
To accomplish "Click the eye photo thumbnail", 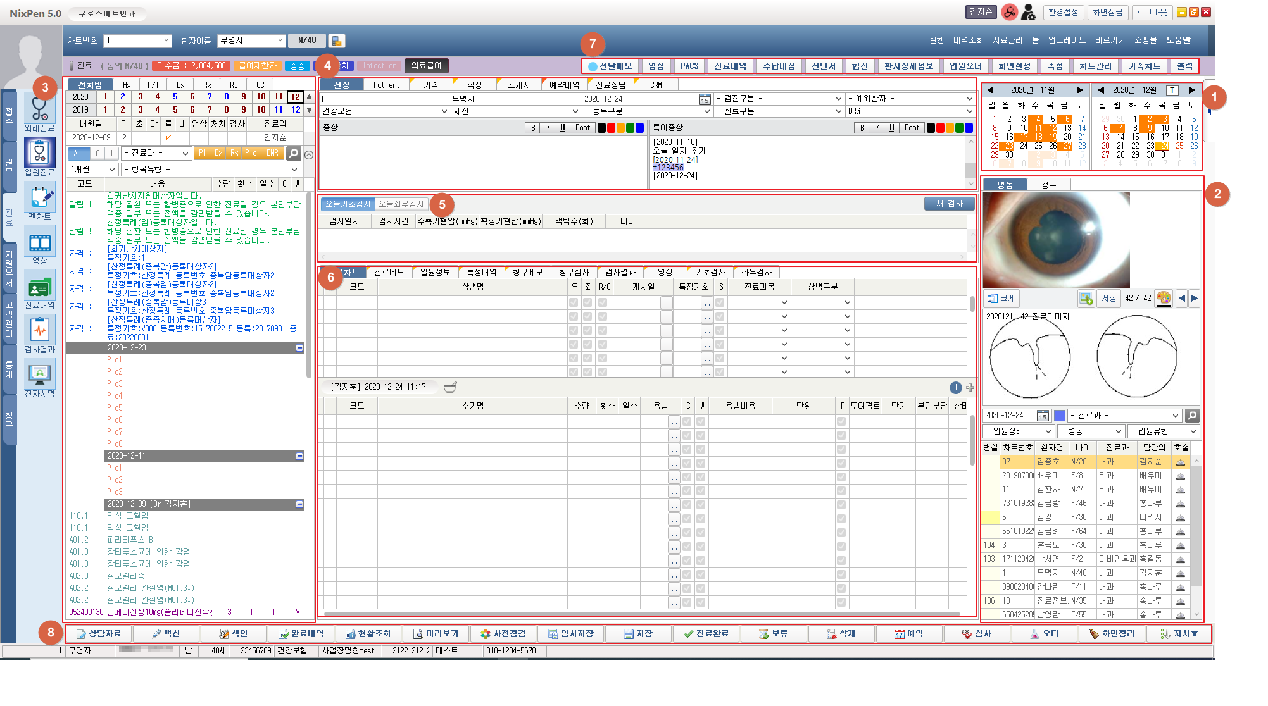I will [1056, 240].
